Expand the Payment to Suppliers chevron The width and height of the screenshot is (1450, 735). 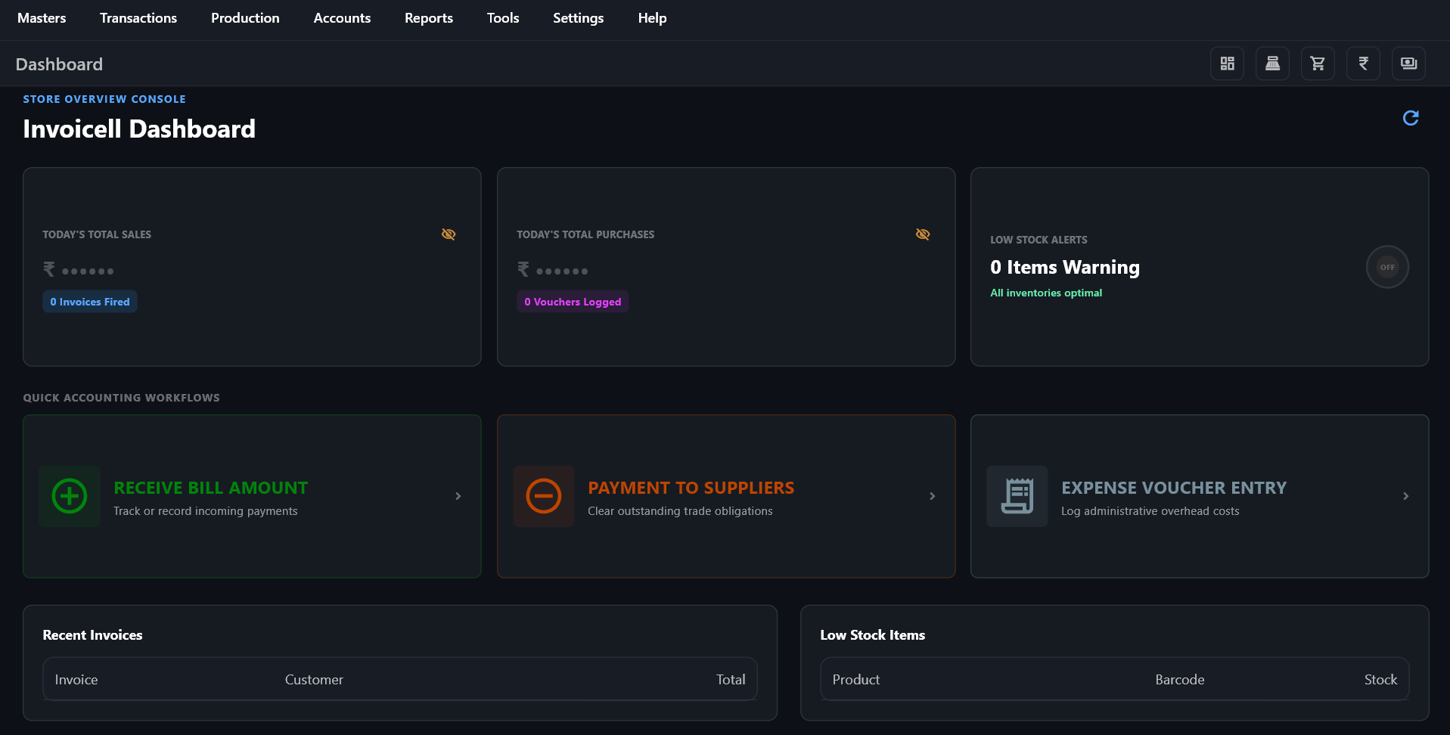point(933,496)
